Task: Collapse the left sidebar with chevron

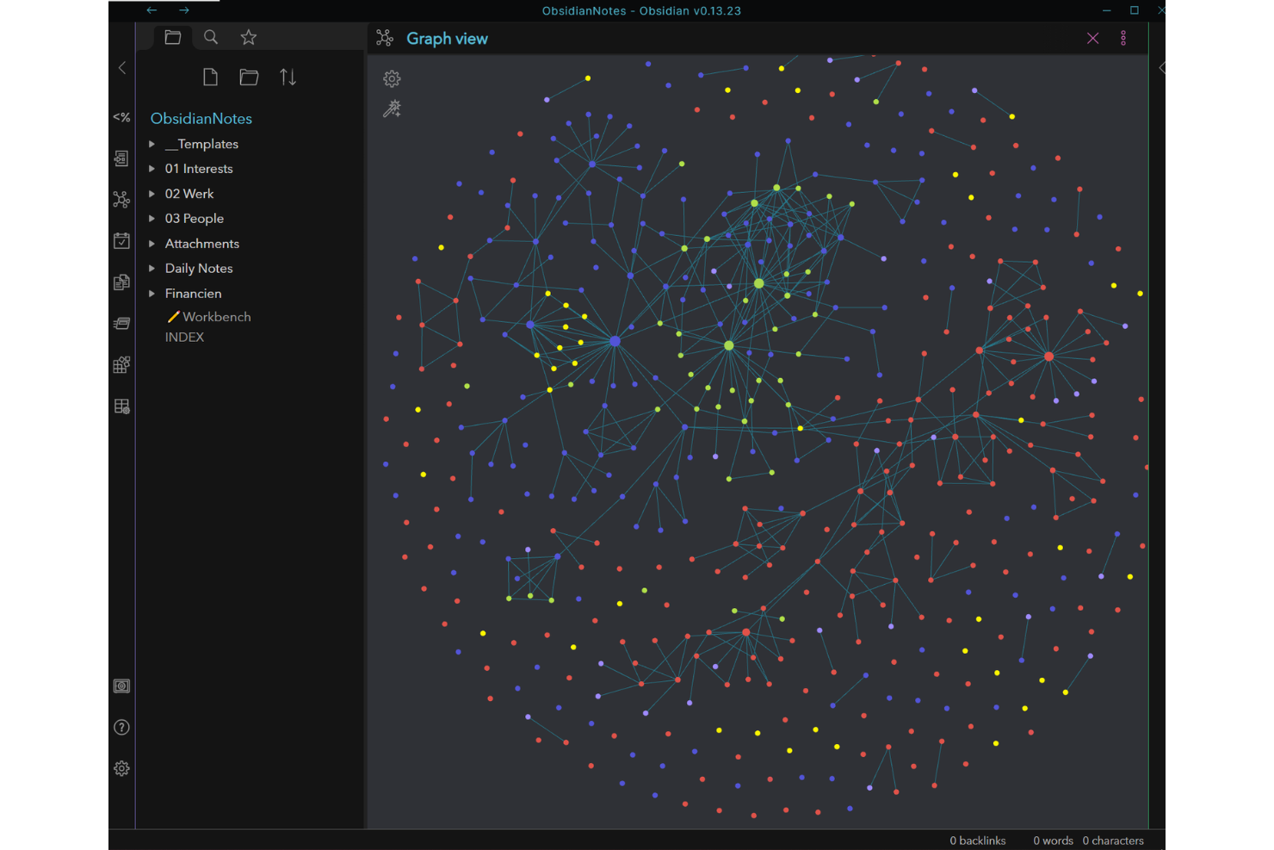Action: (x=122, y=68)
